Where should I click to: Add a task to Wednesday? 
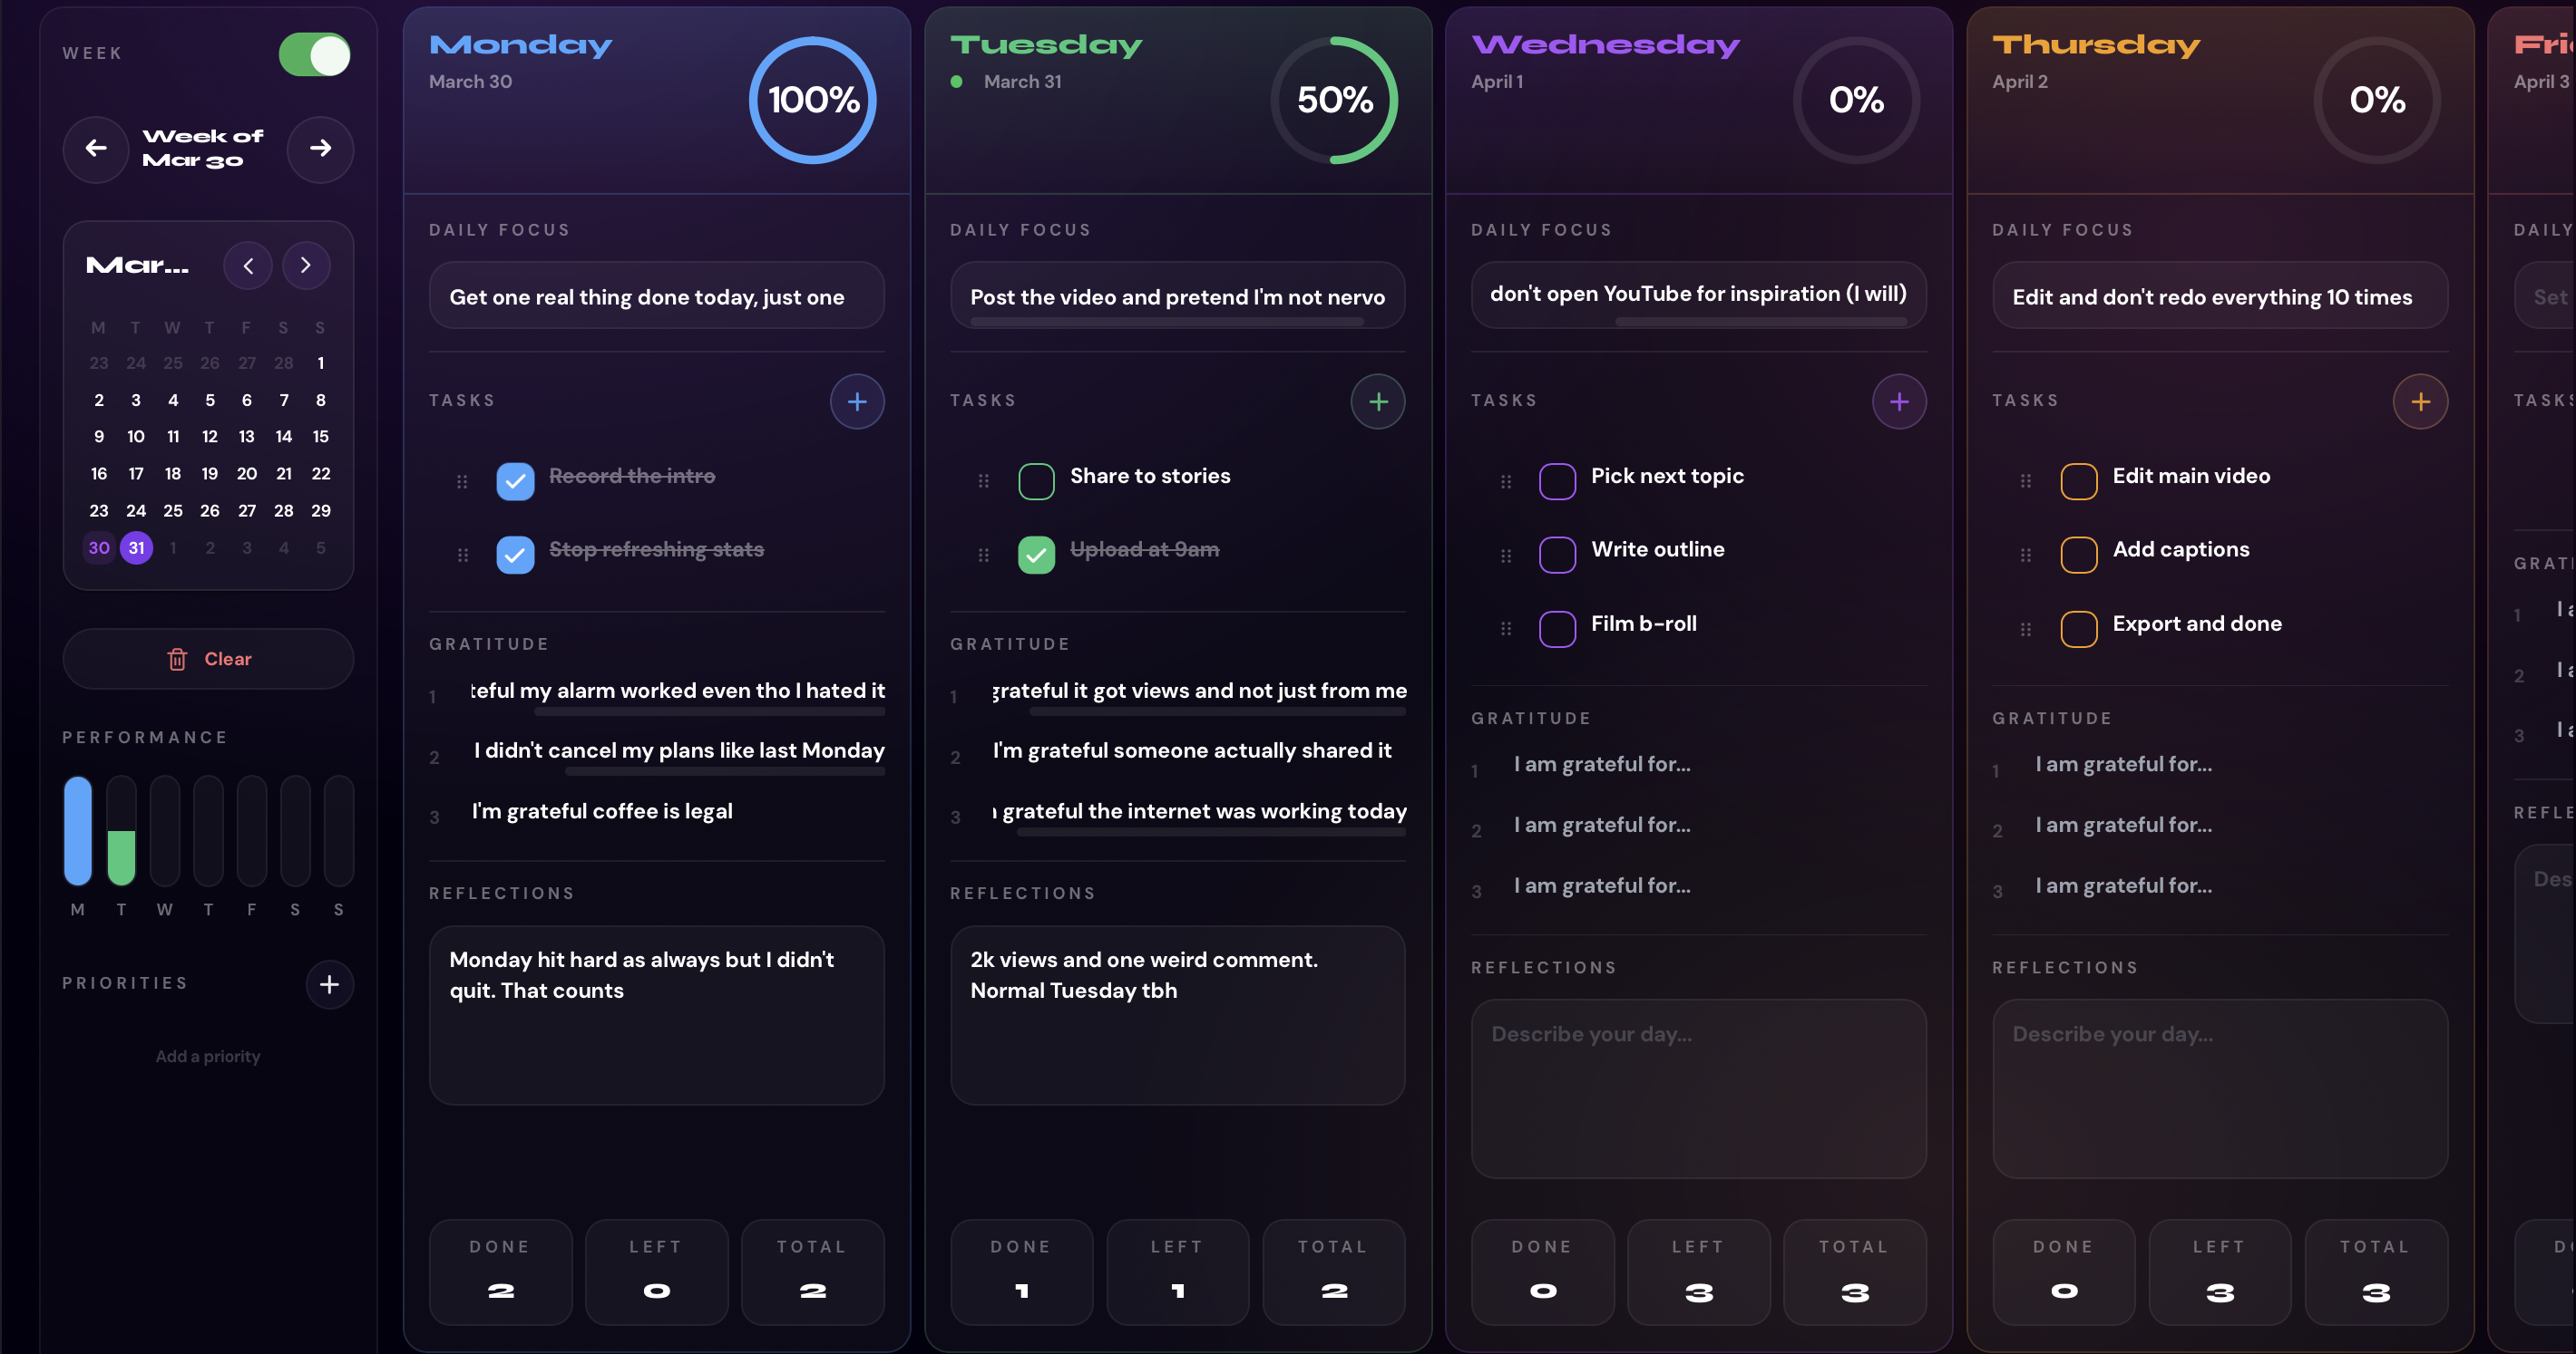click(x=1898, y=401)
